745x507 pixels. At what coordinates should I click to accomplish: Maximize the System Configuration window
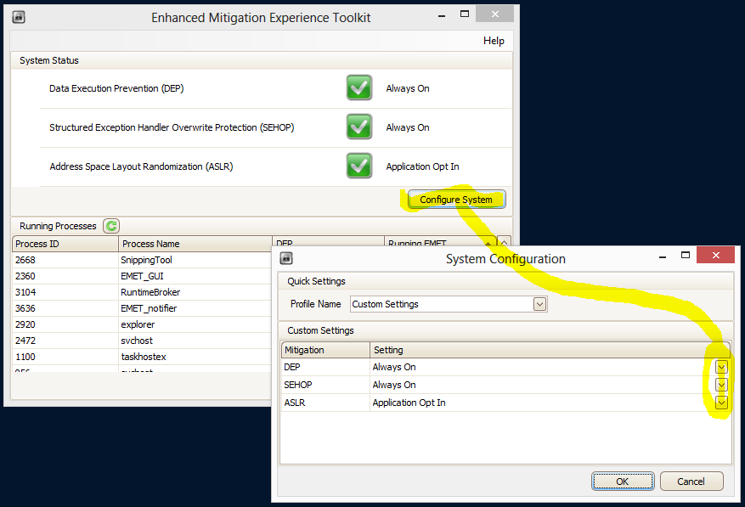[686, 255]
